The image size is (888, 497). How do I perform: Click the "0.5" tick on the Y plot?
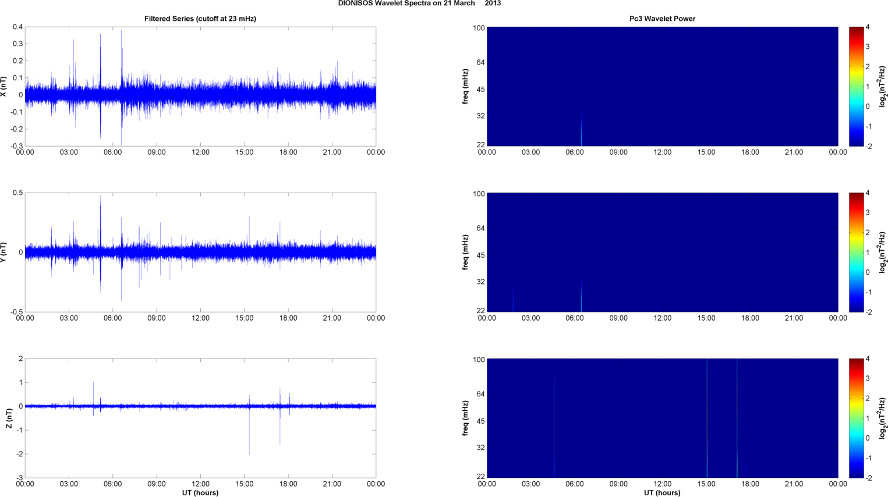(17, 193)
